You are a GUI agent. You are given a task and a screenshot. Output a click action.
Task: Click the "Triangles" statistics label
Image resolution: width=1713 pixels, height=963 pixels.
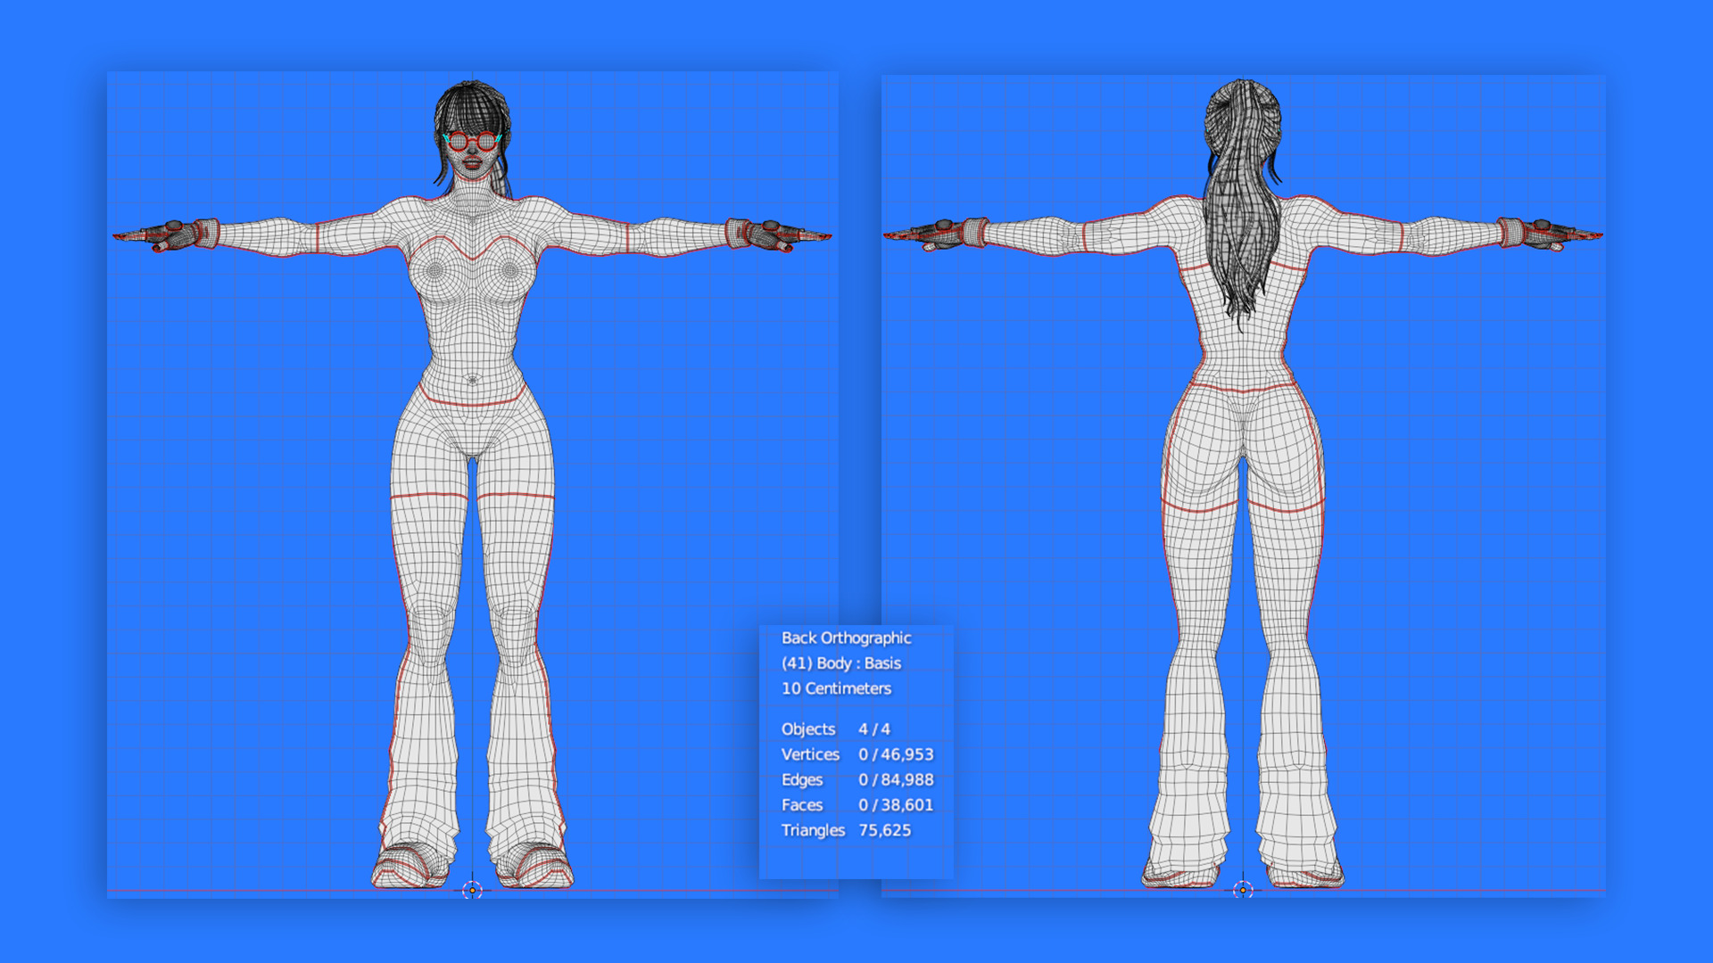813,830
